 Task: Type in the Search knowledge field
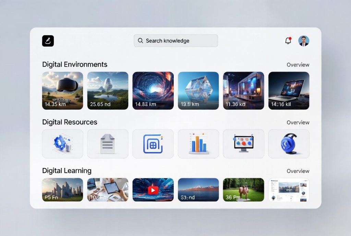pos(178,41)
